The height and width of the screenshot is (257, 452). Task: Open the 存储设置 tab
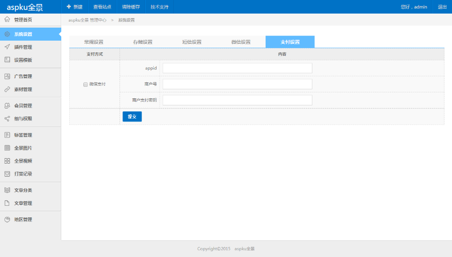pos(143,42)
